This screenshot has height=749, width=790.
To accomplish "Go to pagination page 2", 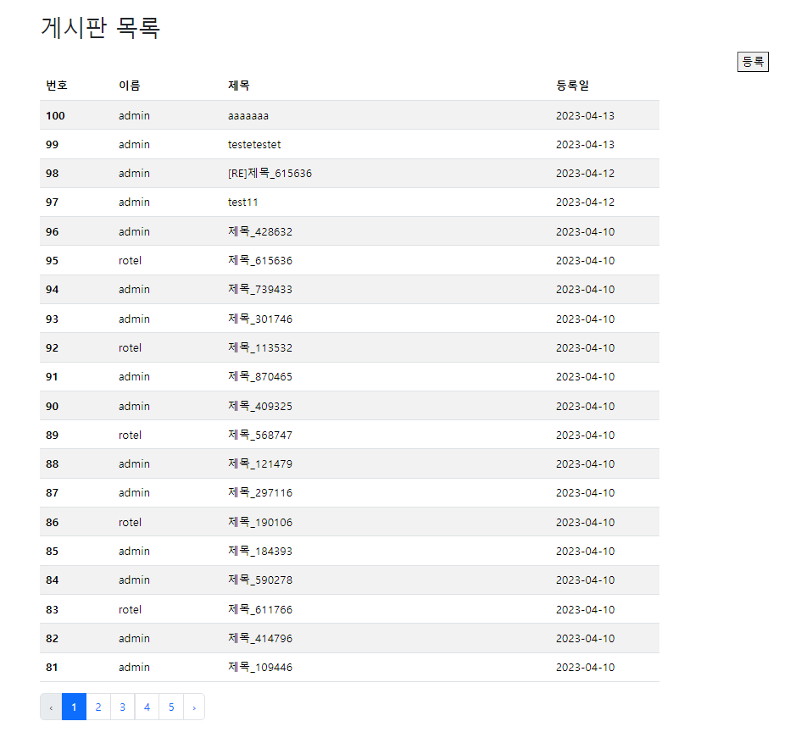I will pos(98,707).
